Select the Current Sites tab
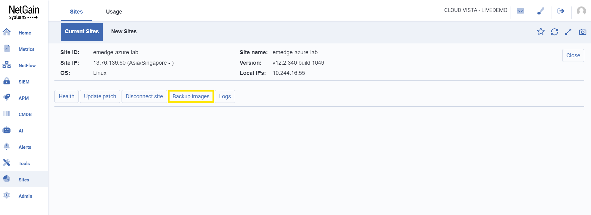The image size is (591, 215). point(82,32)
